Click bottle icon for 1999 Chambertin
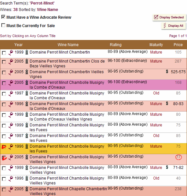Image resolution: width=187 pixels, height=196 pixels. point(27,52)
